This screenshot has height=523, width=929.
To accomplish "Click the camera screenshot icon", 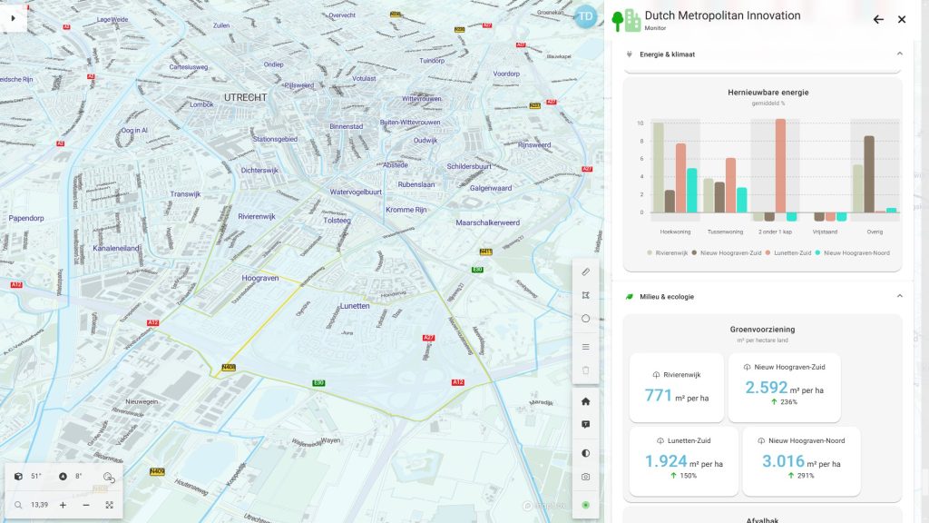I will click(x=585, y=477).
